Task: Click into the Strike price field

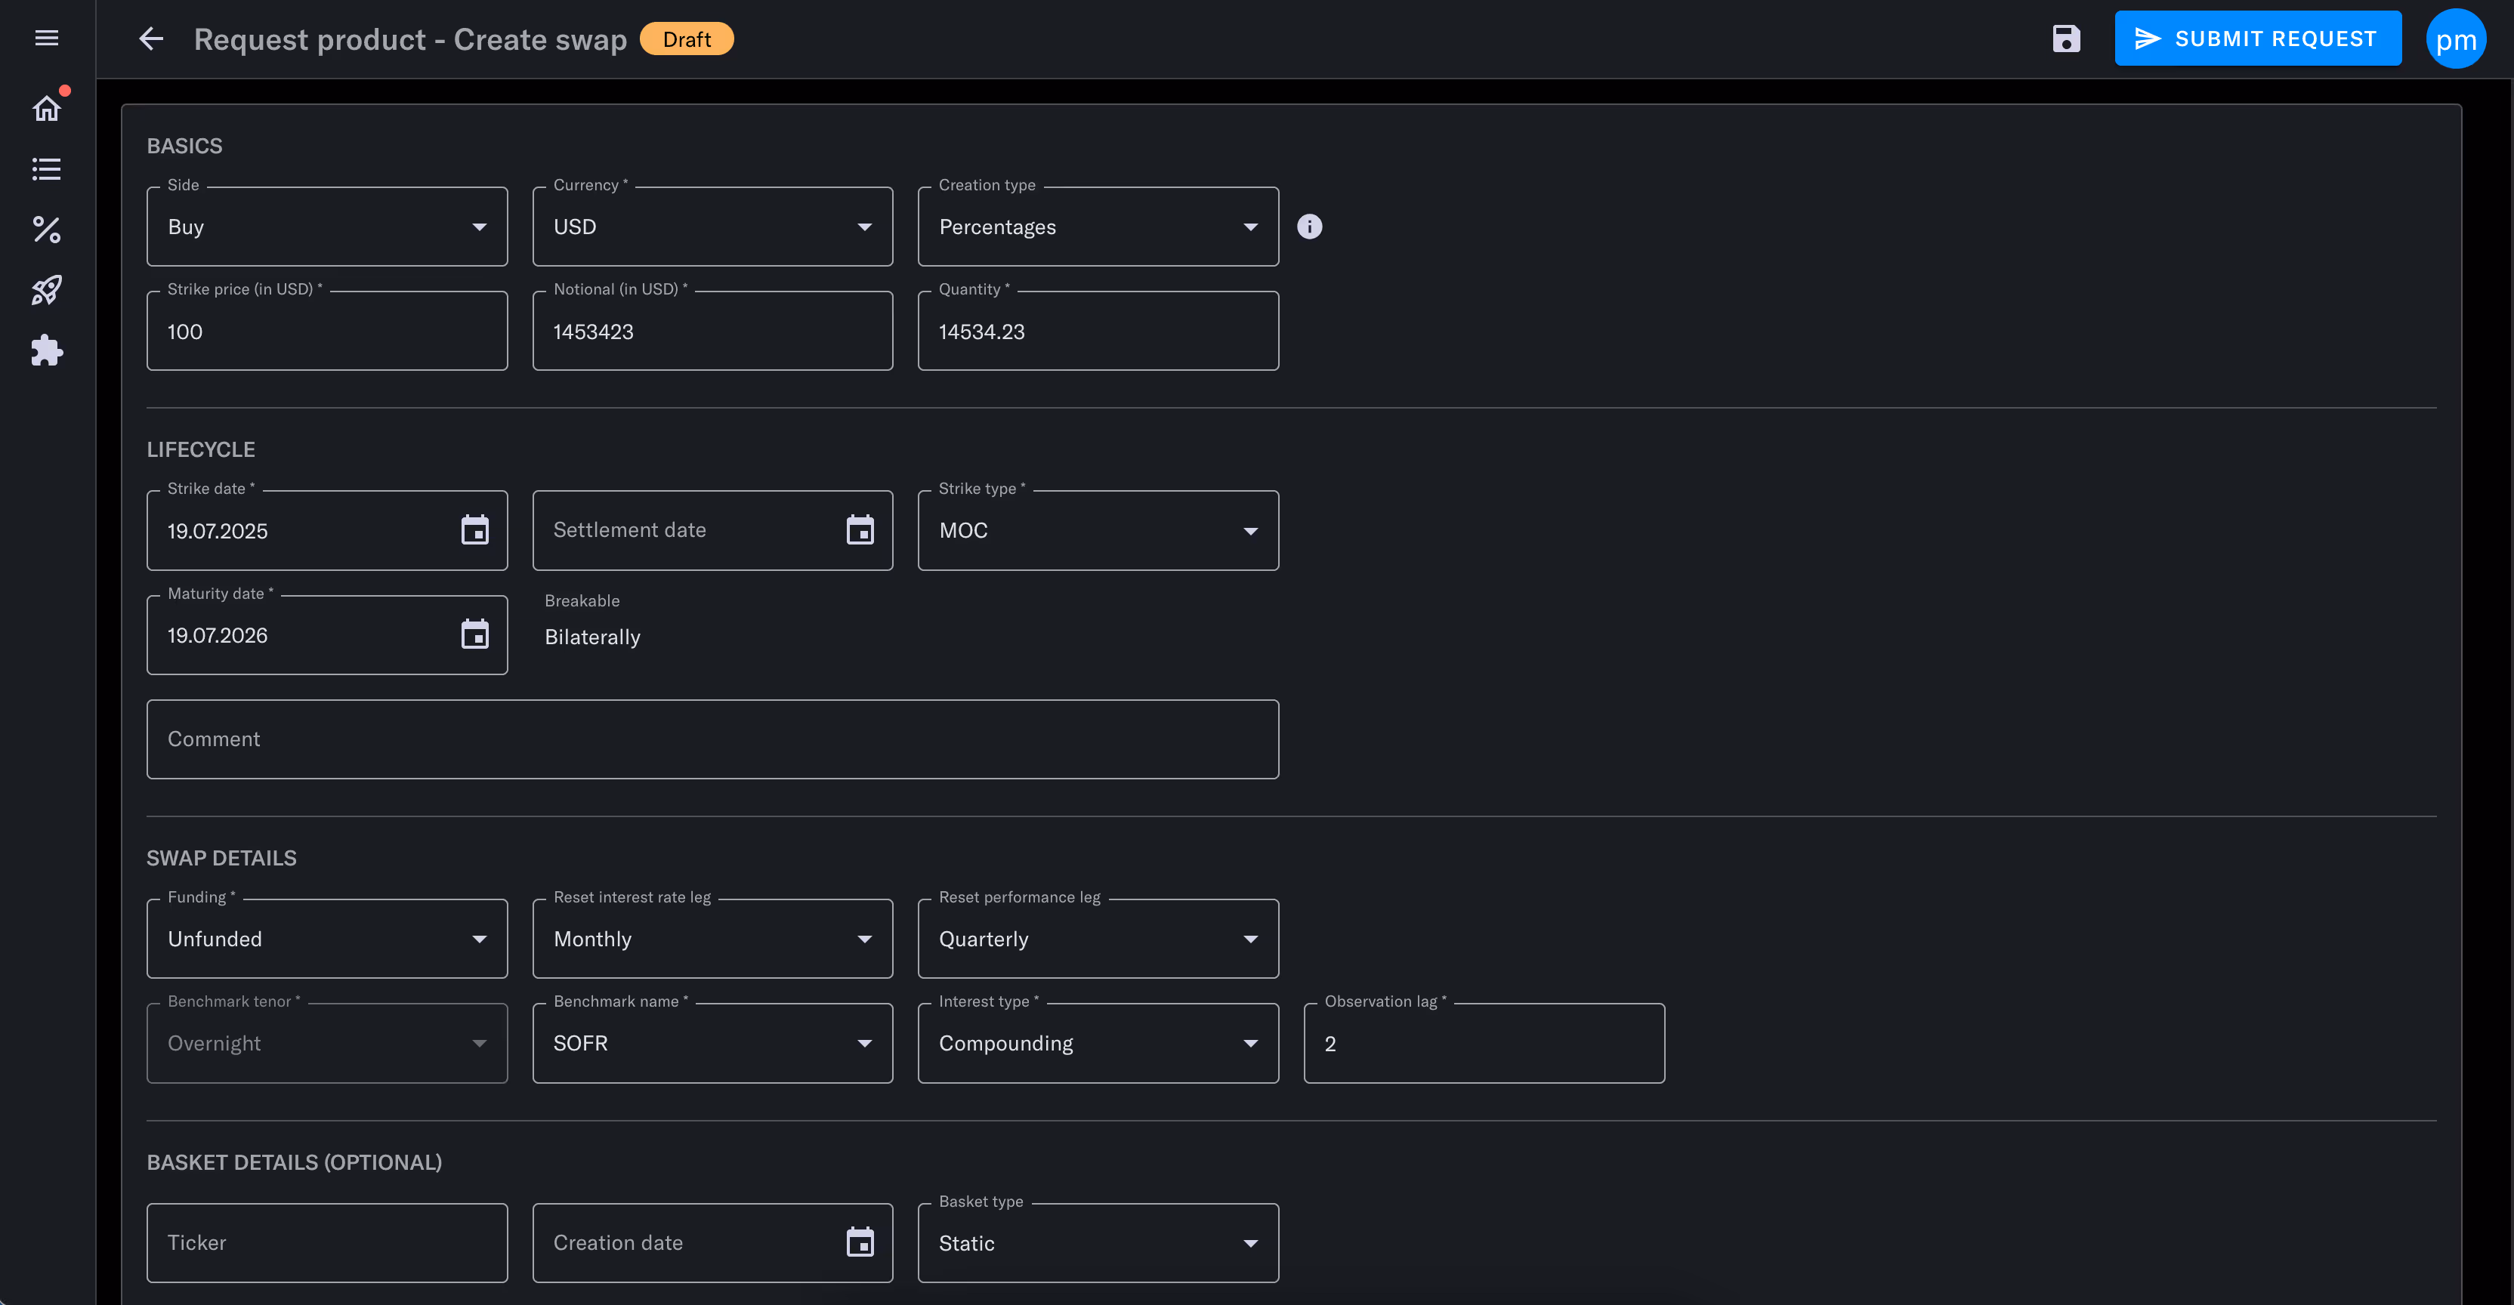Action: tap(327, 331)
